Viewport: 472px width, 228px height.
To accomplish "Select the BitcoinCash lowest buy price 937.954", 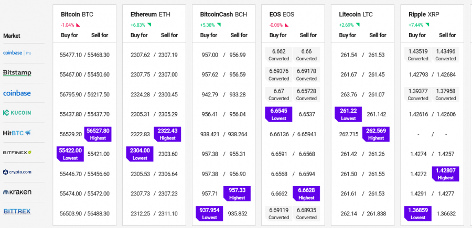I will 209,213.
